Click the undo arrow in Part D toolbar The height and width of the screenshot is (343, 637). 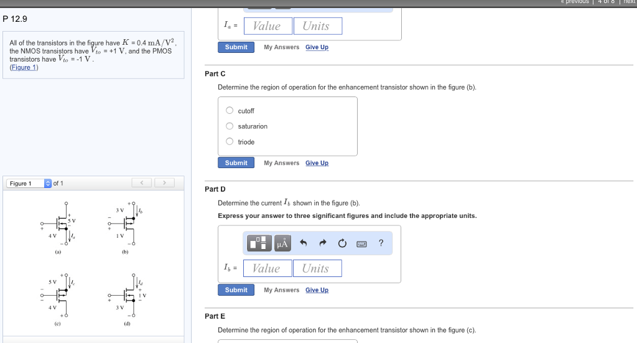[x=303, y=243]
